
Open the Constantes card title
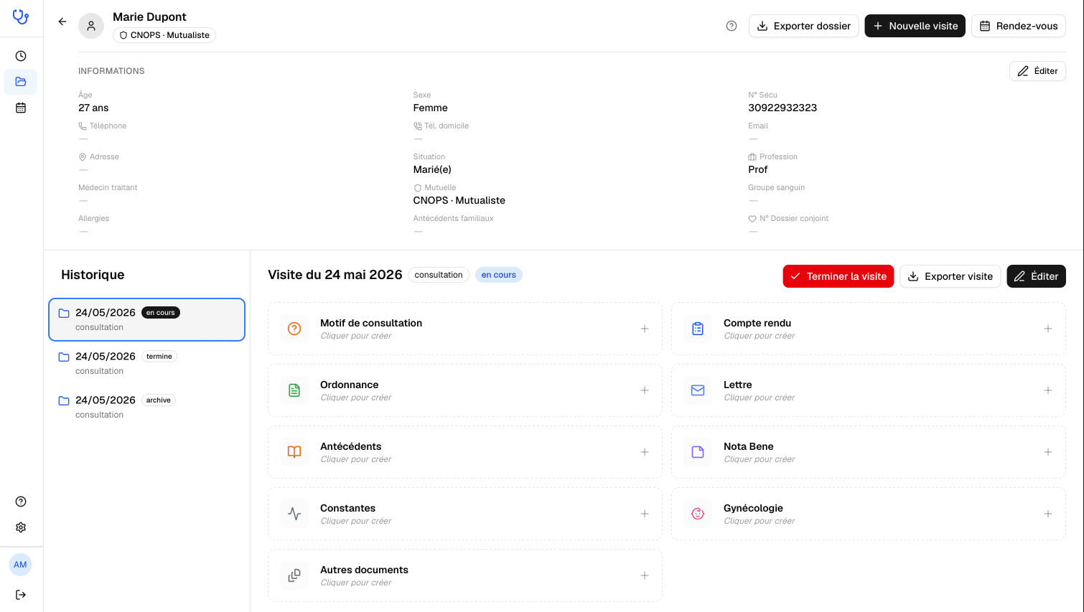pyautogui.click(x=347, y=508)
